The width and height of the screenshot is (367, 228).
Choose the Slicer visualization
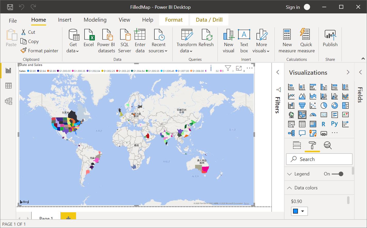pyautogui.click(x=291, y=124)
